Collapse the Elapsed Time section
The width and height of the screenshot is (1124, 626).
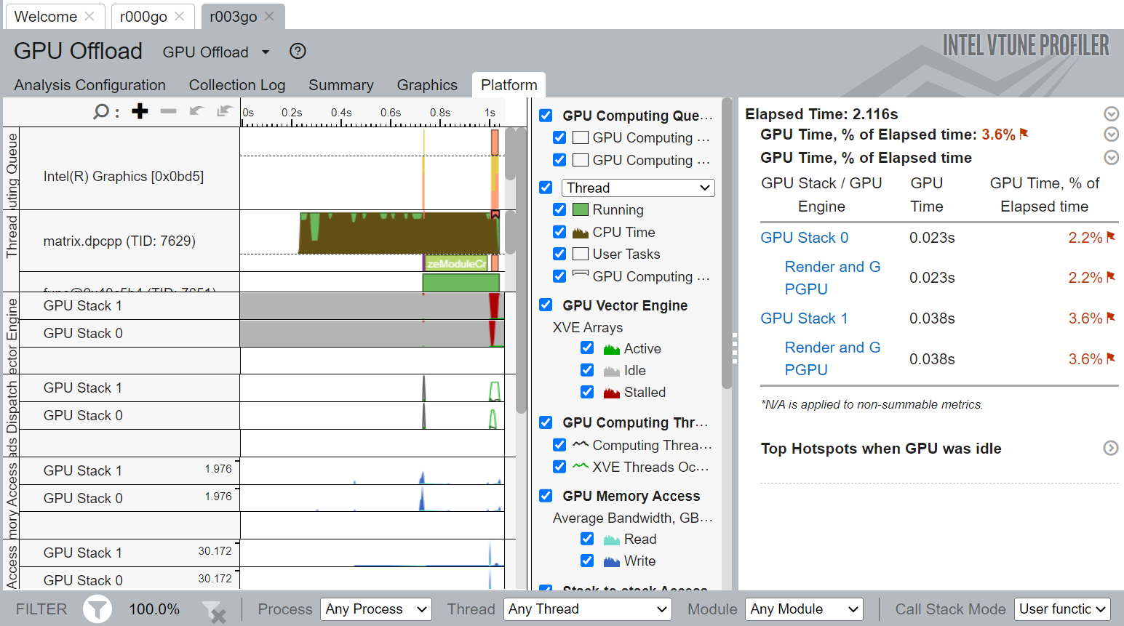click(x=1111, y=114)
